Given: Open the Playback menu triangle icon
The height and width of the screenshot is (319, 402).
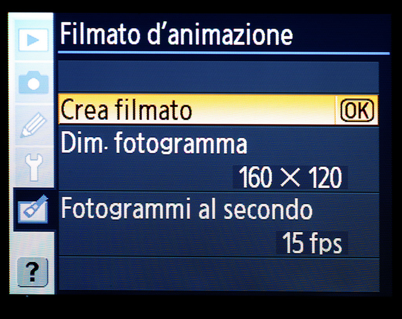Looking at the screenshot, I should click(33, 40).
